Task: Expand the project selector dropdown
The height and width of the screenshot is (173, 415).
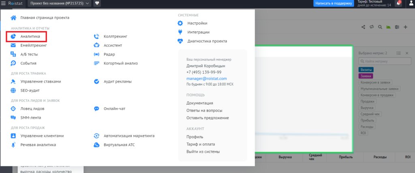Action: click(59, 3)
